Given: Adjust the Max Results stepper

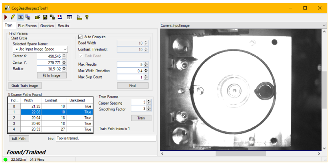Looking at the screenshot, I should (146, 64).
